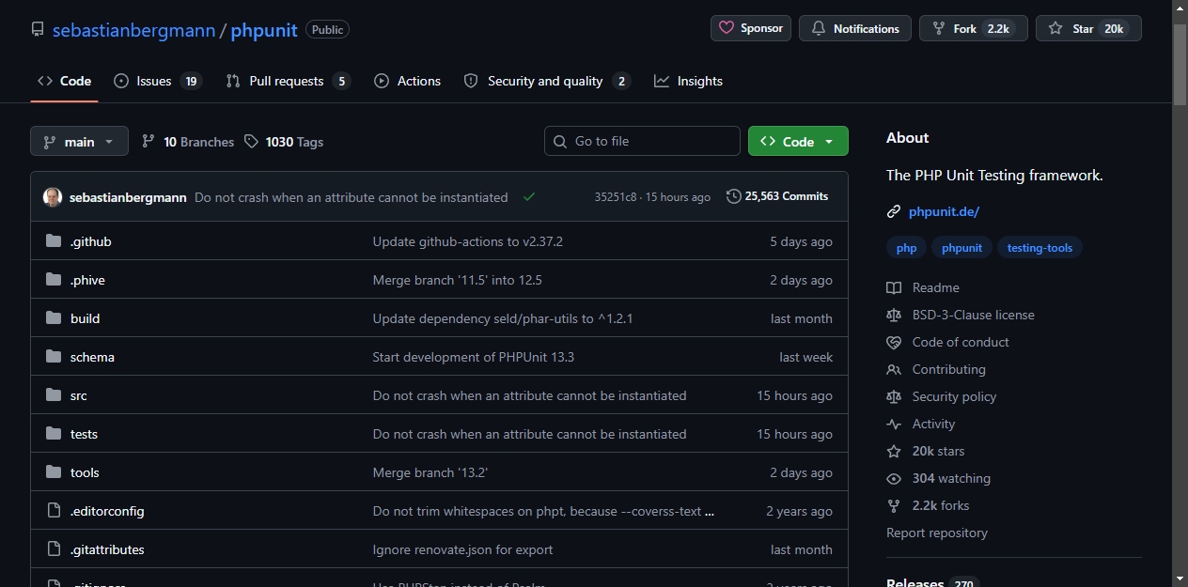Click 'Start development of PHPUnit 13.3' message
This screenshot has width=1188, height=587.
[x=474, y=357]
